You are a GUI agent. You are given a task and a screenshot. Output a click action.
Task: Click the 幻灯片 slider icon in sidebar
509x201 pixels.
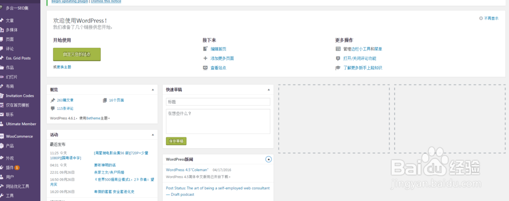click(2, 77)
